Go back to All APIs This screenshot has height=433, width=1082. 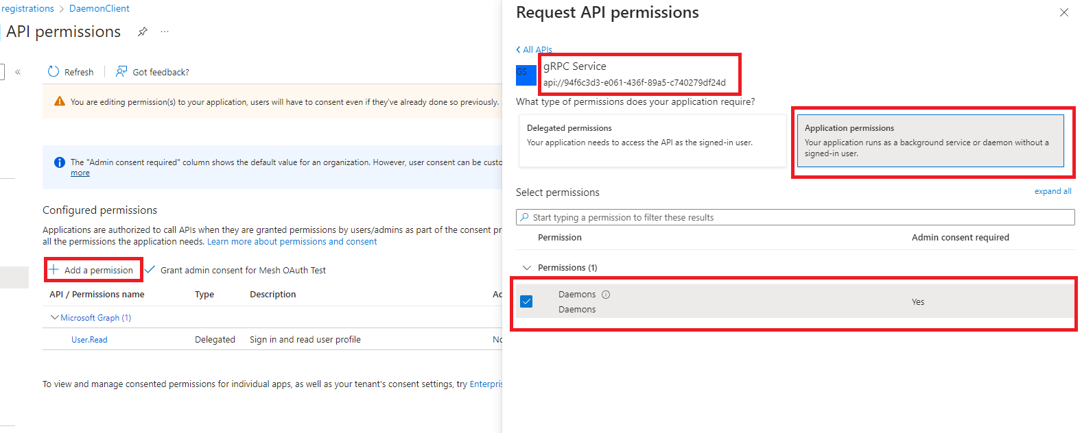(x=534, y=50)
